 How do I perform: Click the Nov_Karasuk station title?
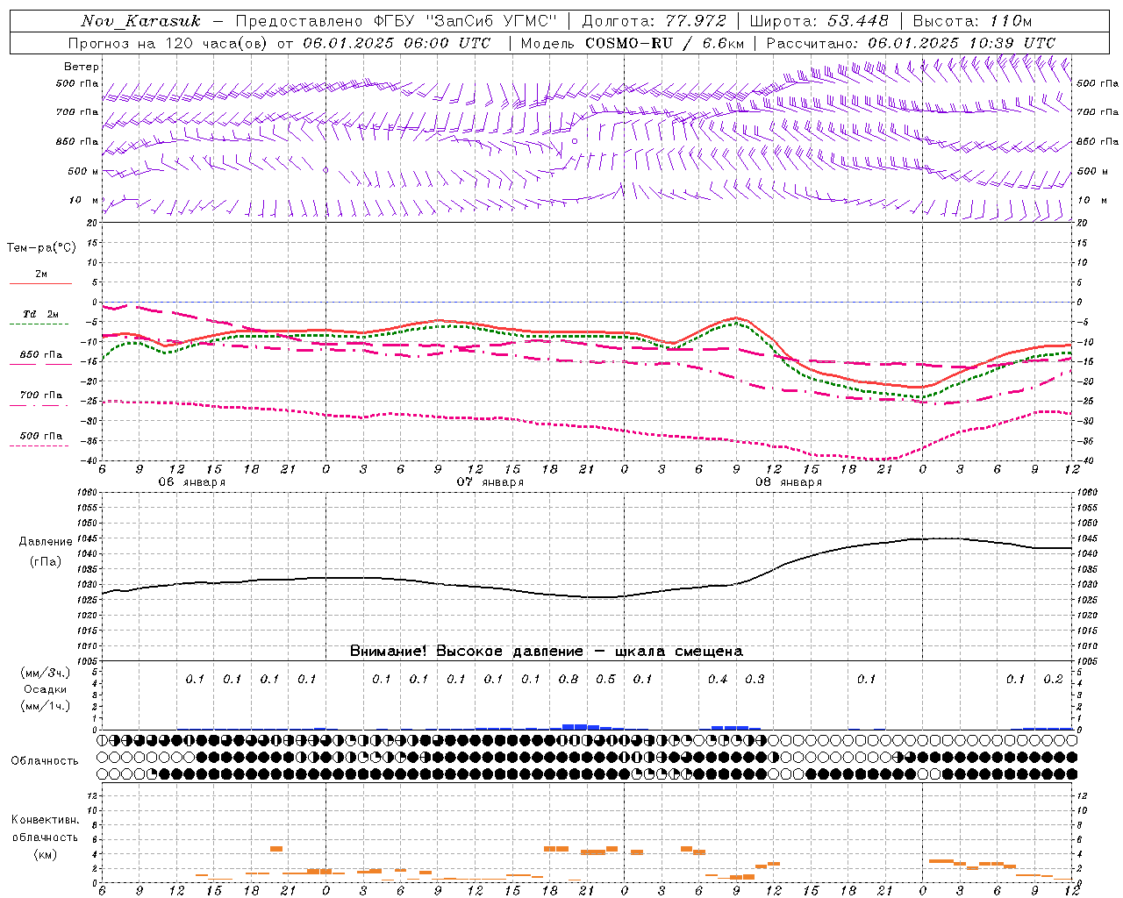pos(140,21)
